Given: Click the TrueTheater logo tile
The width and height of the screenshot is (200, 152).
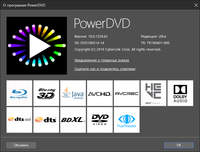Looking at the screenshot, I should coord(127,120).
